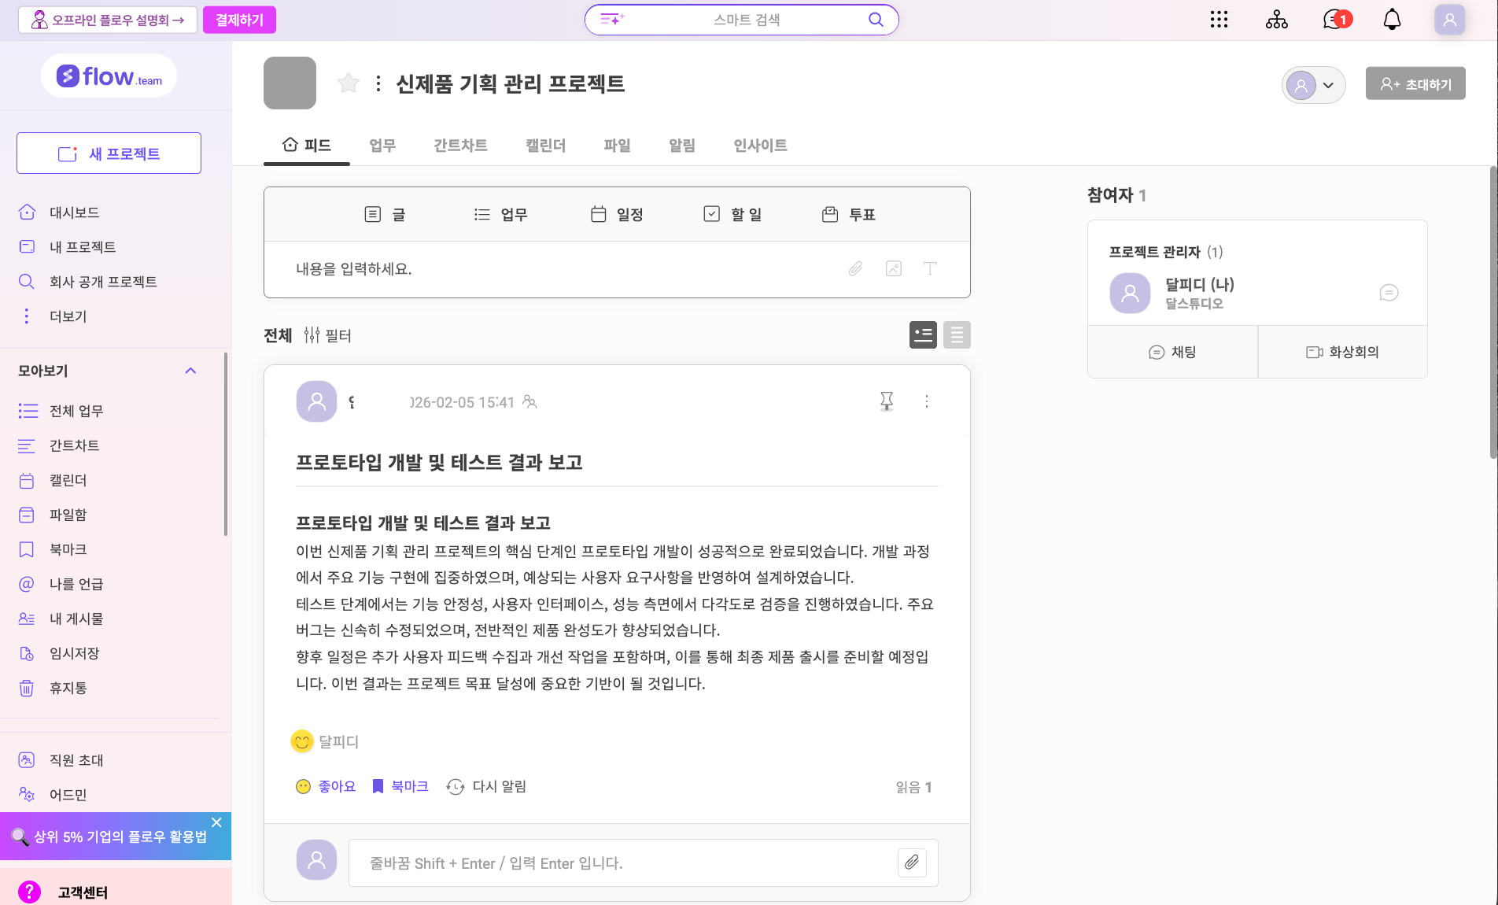The image size is (1498, 905).
Task: Open the 인사이트 tab
Action: [x=760, y=146]
